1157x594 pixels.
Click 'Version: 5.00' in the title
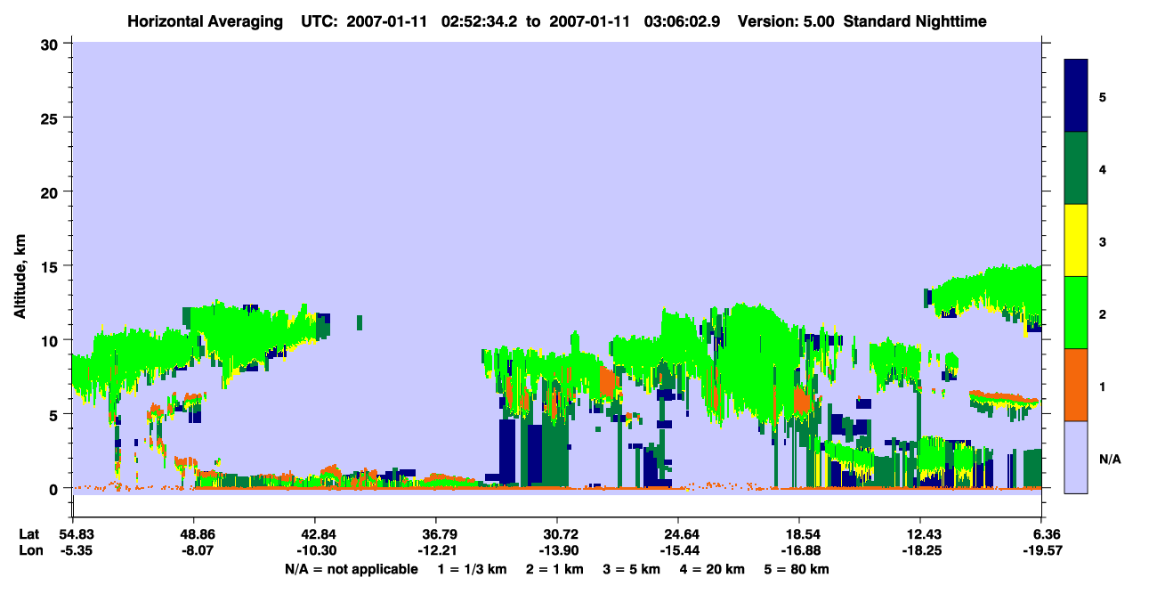point(786,20)
